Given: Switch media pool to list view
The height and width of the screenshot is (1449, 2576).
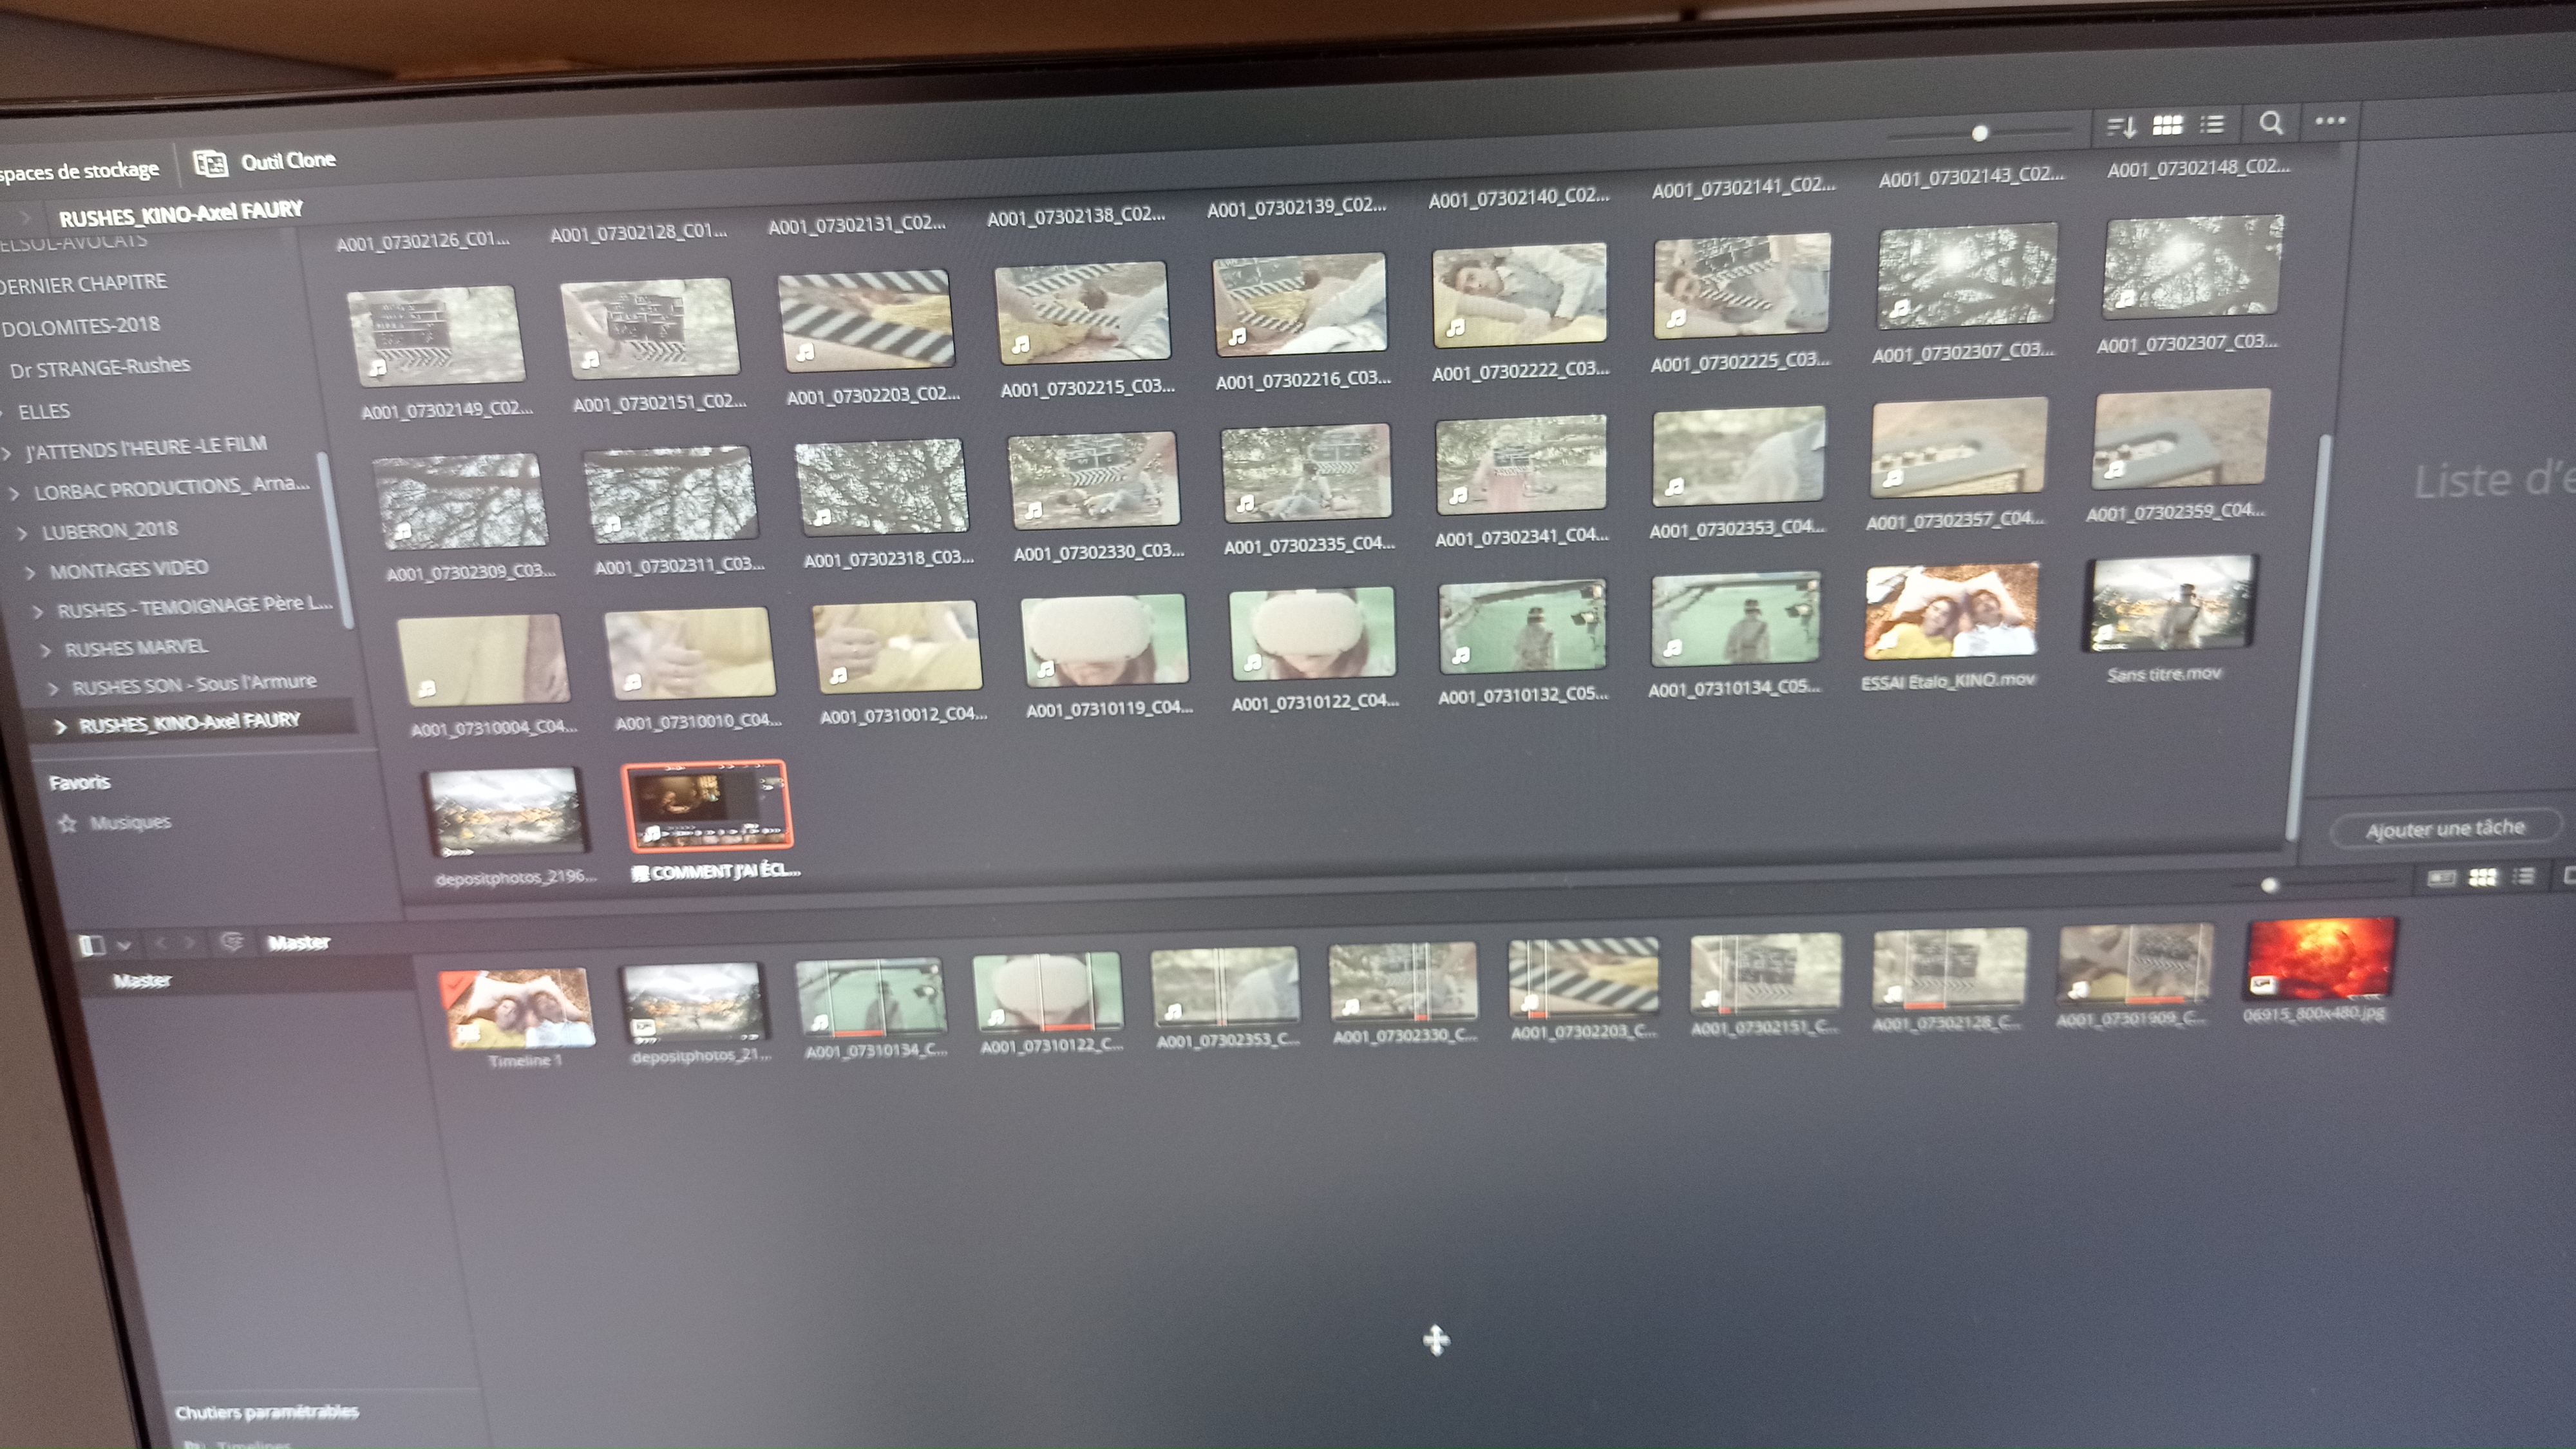Looking at the screenshot, I should click(x=2524, y=876).
